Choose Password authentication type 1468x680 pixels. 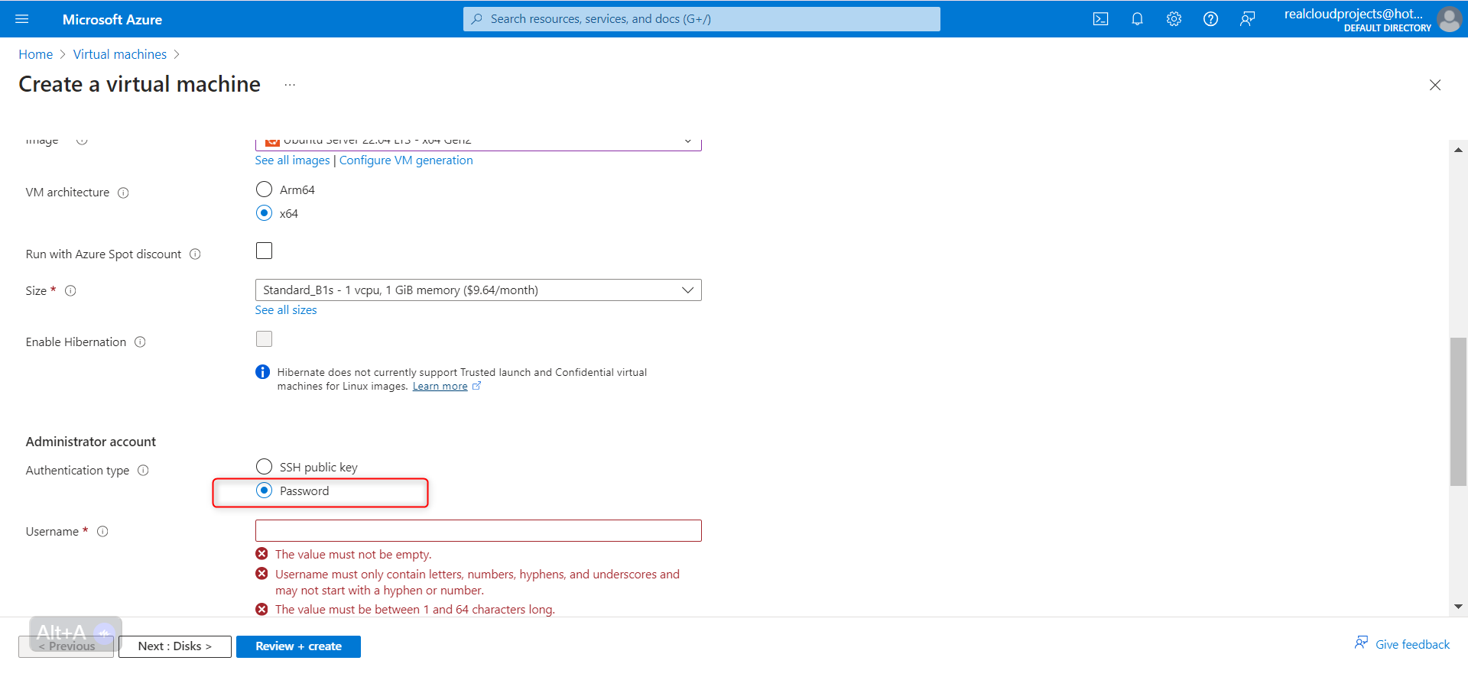[x=264, y=491]
